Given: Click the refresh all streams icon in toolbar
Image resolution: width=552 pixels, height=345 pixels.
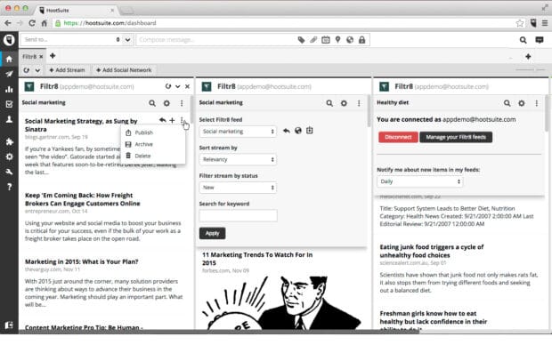Looking at the screenshot, I should point(27,70).
